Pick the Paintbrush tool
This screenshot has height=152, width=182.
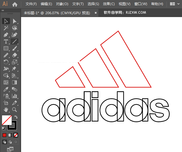[15, 48]
